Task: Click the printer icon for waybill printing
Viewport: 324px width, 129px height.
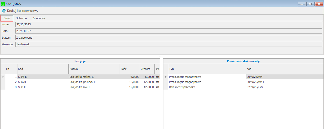Action: click(x=4, y=11)
